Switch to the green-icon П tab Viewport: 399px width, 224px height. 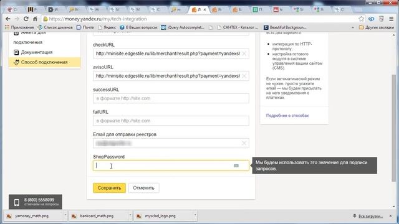click(258, 10)
